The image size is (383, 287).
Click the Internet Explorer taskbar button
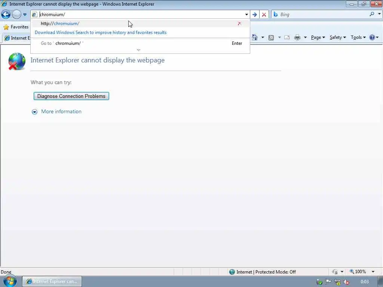[52, 281]
